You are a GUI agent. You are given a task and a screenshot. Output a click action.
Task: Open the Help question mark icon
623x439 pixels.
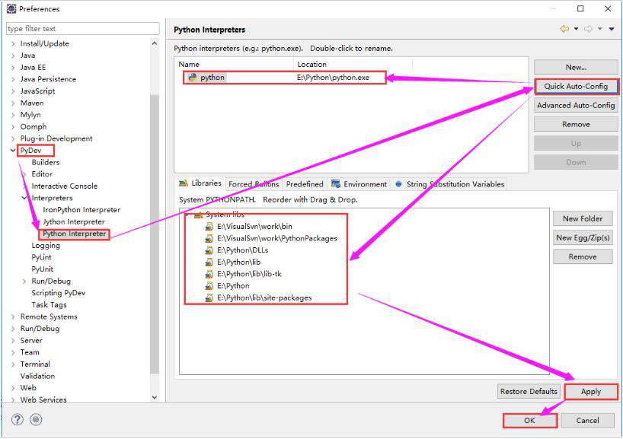coord(18,419)
